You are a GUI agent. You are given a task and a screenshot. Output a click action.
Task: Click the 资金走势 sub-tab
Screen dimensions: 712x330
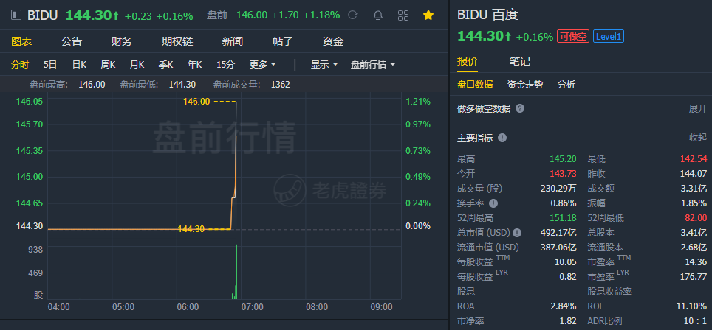(524, 85)
